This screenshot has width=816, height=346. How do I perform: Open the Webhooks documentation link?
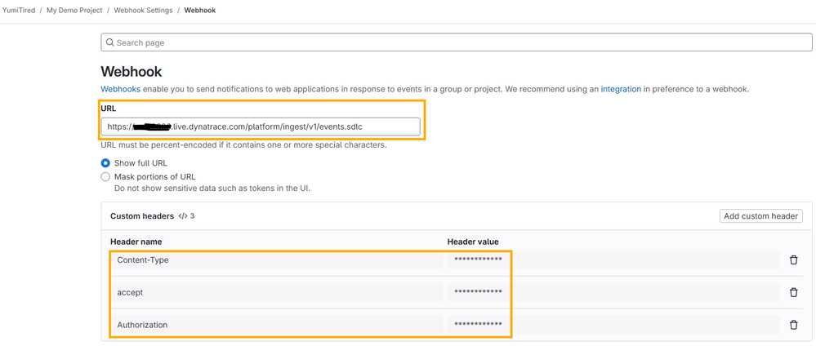(120, 89)
